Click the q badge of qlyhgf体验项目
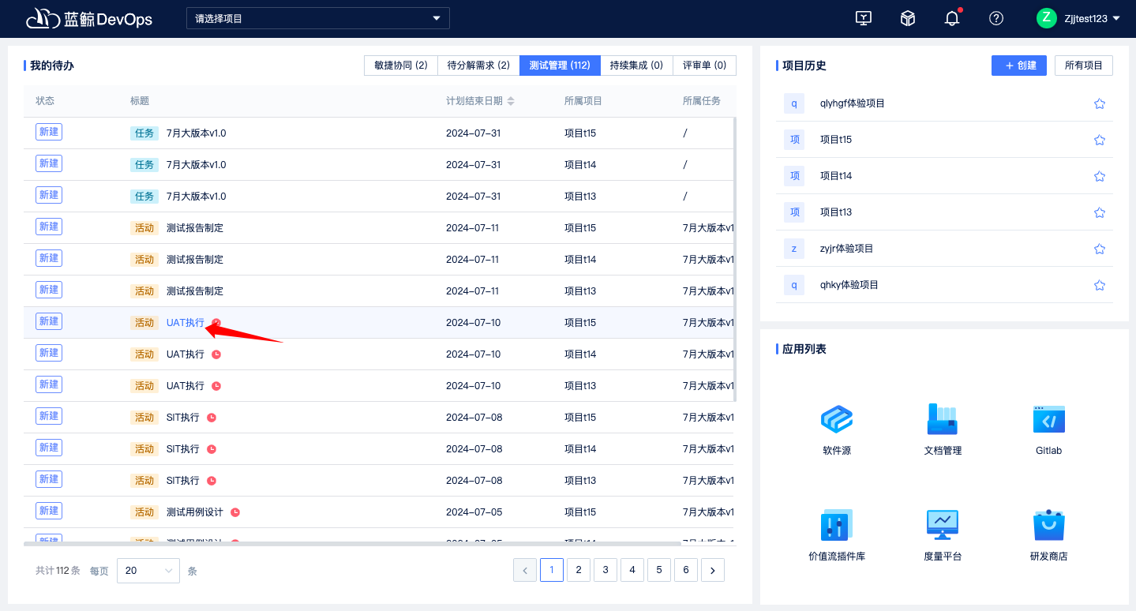The width and height of the screenshot is (1136, 611). (794, 103)
